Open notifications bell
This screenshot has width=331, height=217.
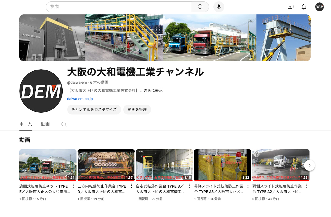pos(304,7)
